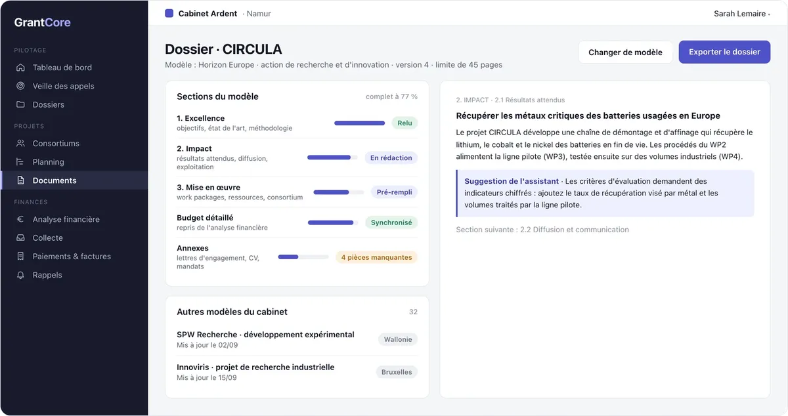
Task: Click the Collecte archive icon
Action: click(x=20, y=238)
